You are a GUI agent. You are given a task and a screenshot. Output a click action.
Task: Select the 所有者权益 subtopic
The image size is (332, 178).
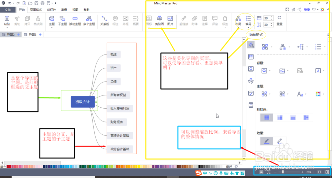[x=119, y=95]
